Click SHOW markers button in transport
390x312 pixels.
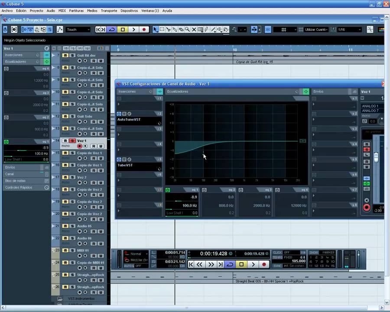pos(313,252)
